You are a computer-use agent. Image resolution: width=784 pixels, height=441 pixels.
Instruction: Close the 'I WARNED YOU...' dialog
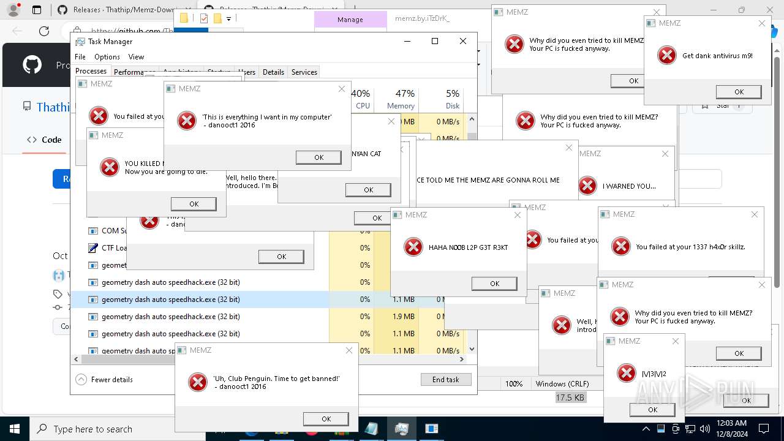click(665, 154)
